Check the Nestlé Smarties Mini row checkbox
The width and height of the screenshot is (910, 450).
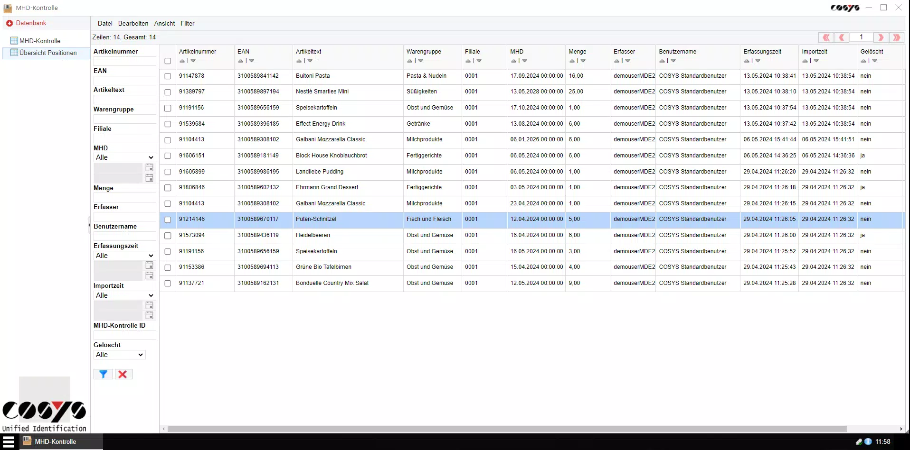168,92
